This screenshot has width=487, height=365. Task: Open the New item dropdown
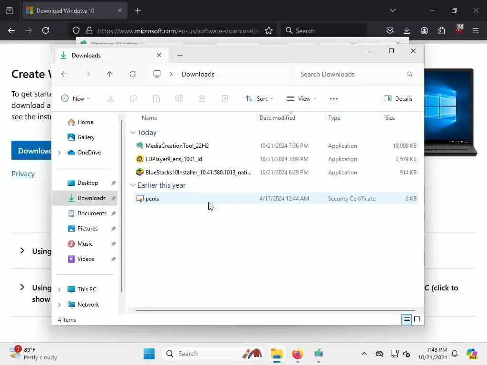click(76, 99)
